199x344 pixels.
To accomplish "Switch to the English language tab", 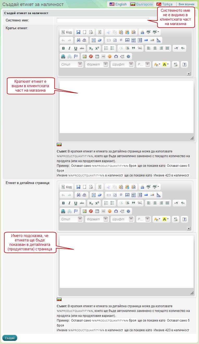I will coord(118,4).
